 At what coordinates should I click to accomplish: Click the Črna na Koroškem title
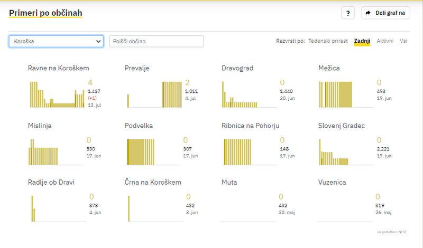pyautogui.click(x=153, y=183)
